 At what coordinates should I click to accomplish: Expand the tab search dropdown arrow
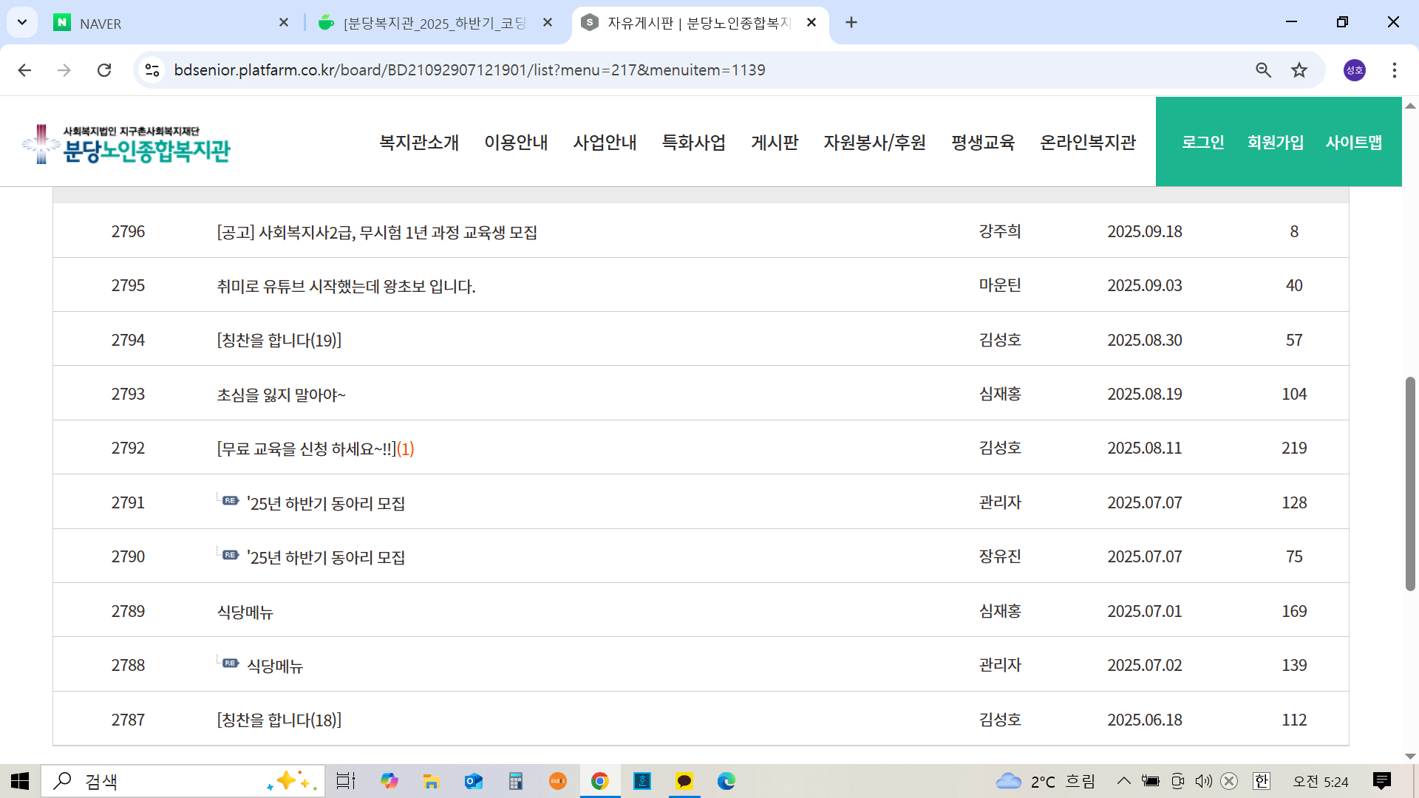[22, 22]
